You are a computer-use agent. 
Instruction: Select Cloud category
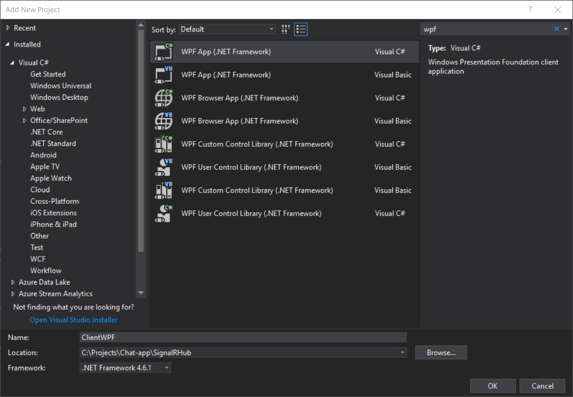[x=40, y=190]
